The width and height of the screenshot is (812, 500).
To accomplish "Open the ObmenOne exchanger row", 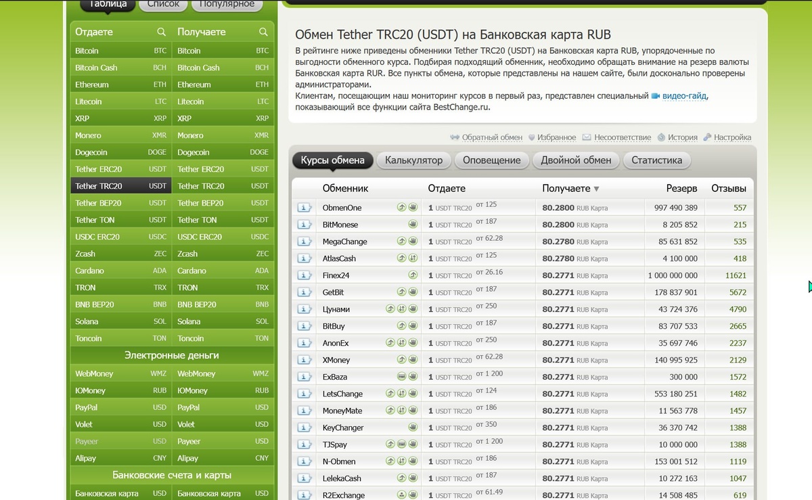I will tap(523, 208).
